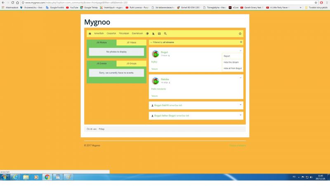Expand hidden bookmarks overflow chevron
330x186 pixels.
301,7
